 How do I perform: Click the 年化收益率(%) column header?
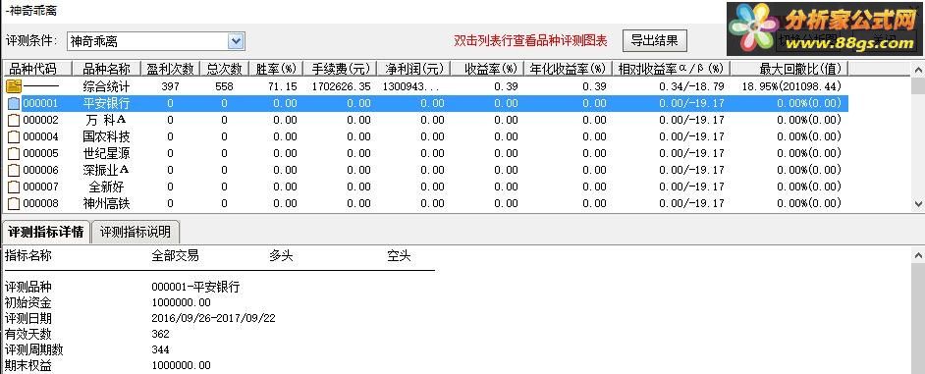(568, 69)
